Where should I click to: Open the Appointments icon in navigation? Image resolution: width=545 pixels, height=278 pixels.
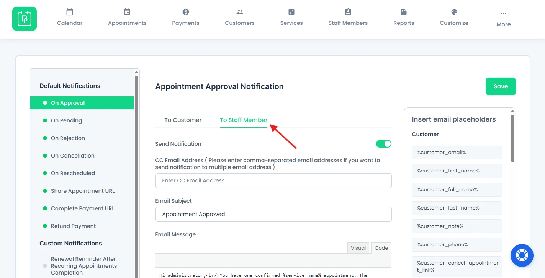[x=127, y=12]
